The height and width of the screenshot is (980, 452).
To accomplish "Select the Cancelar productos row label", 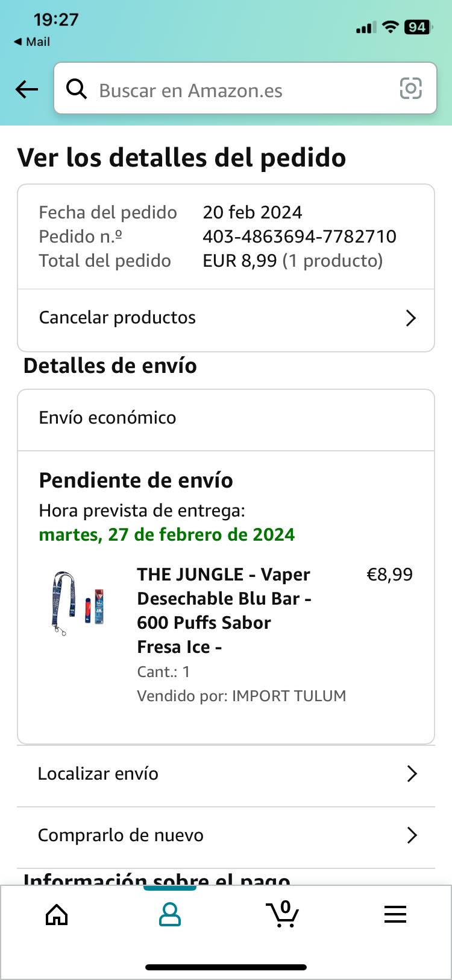I will coord(118,317).
